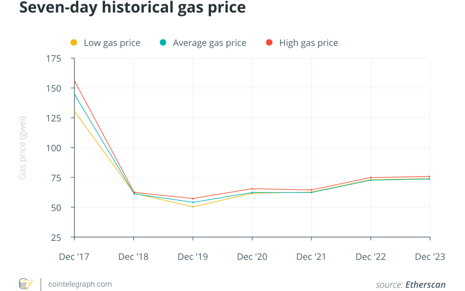Select the High gas price point at Dec '17
Viewport: 465px width, 291px height.
tap(75, 81)
